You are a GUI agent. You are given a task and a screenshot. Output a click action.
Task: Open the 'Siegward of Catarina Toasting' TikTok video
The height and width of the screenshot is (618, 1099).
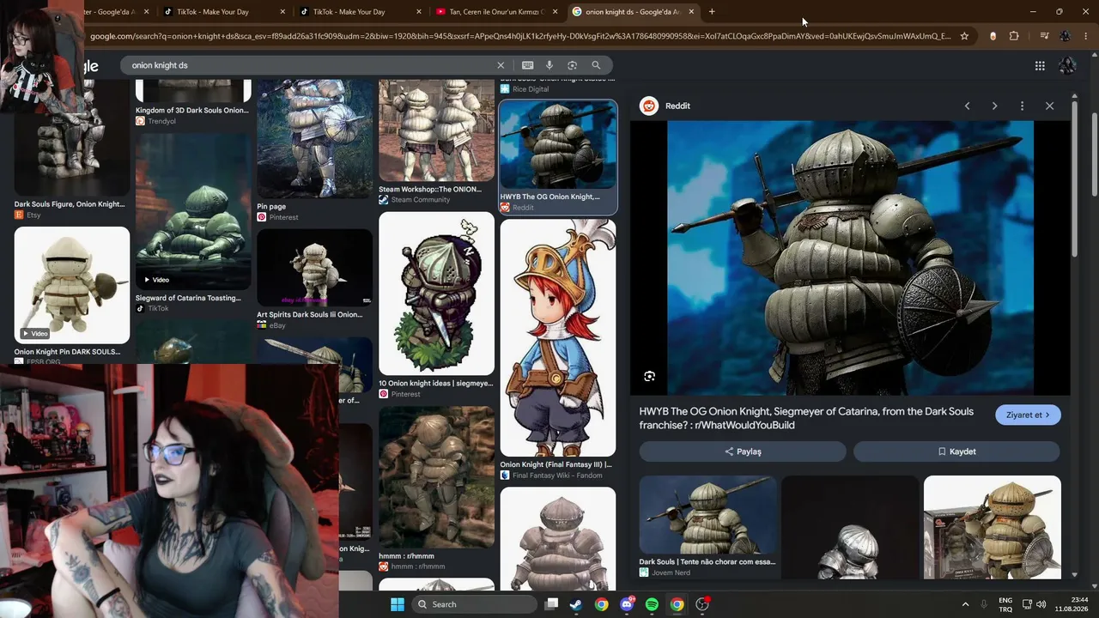[x=193, y=211]
